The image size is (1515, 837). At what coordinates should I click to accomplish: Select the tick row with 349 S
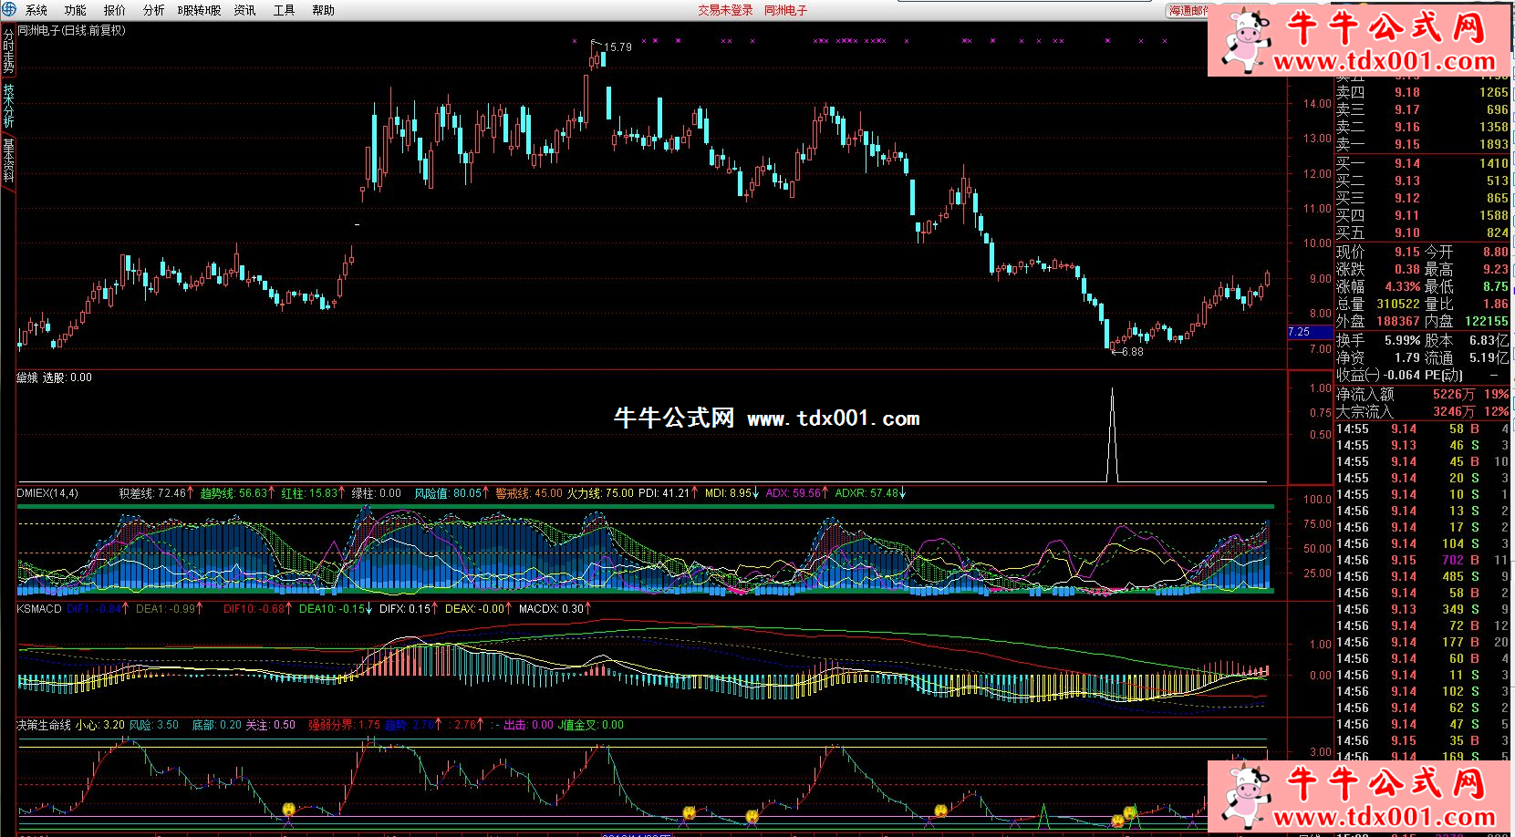[x=1421, y=609]
